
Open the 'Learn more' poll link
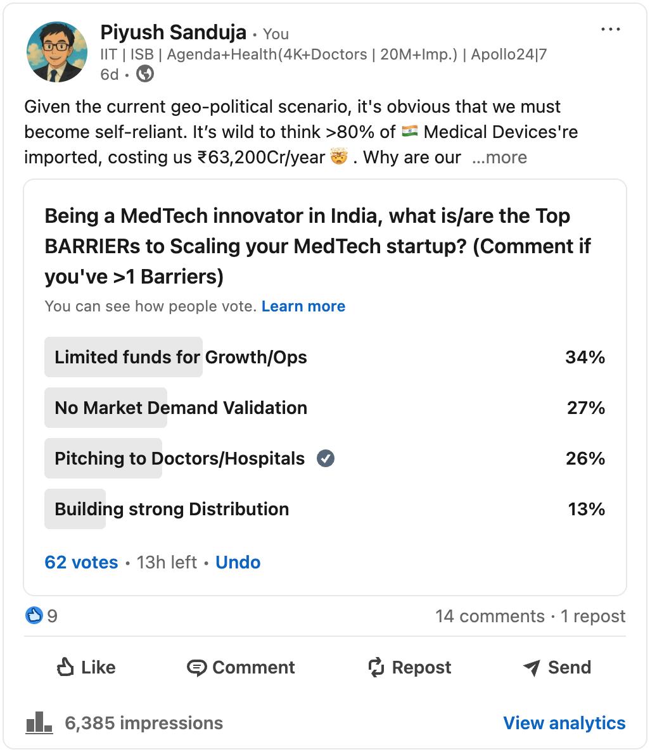click(303, 306)
